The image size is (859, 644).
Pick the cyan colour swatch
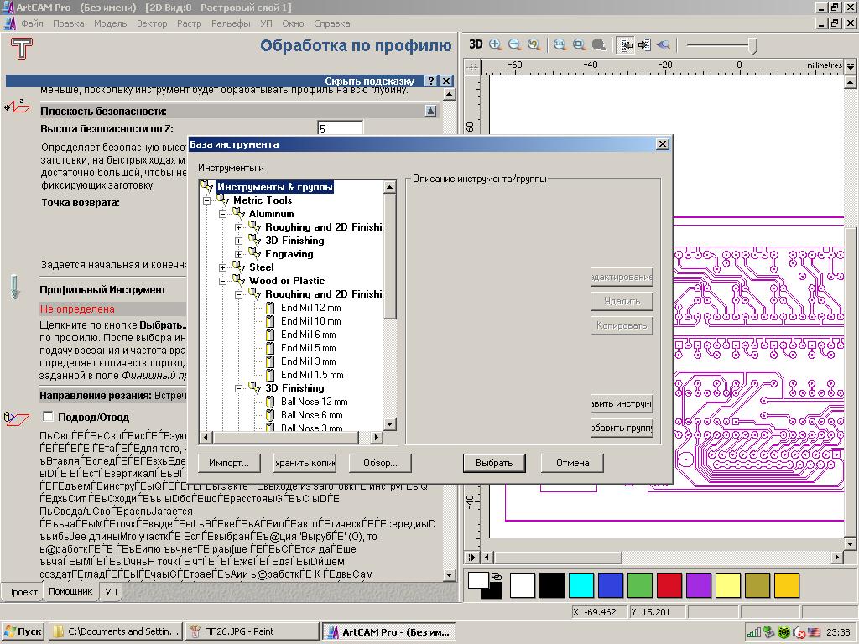coord(581,585)
